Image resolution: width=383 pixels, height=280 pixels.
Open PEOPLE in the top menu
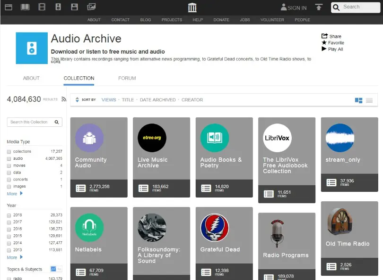click(303, 20)
